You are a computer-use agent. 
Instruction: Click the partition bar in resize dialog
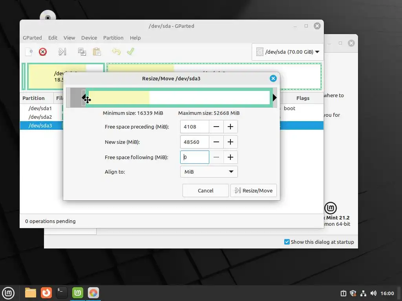179,98
